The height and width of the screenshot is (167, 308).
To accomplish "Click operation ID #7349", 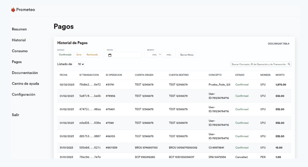I will pos(110,123).
